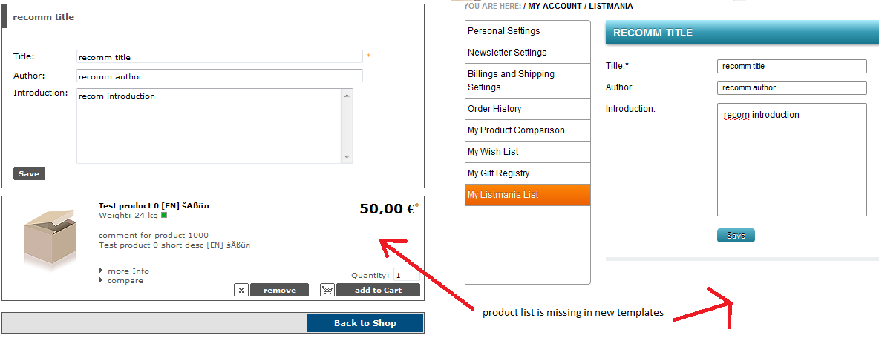Click the shopping cart icon
Image resolution: width=879 pixels, height=338 pixels.
click(x=327, y=290)
